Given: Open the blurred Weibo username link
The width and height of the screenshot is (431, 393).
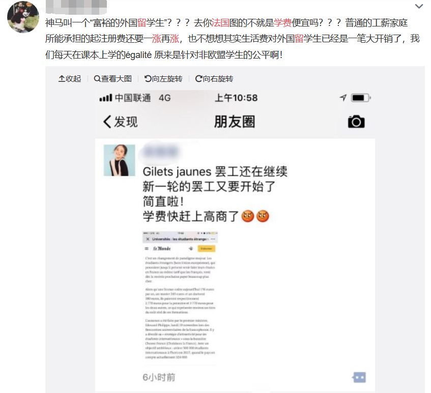Looking at the screenshot, I should click(76, 7).
